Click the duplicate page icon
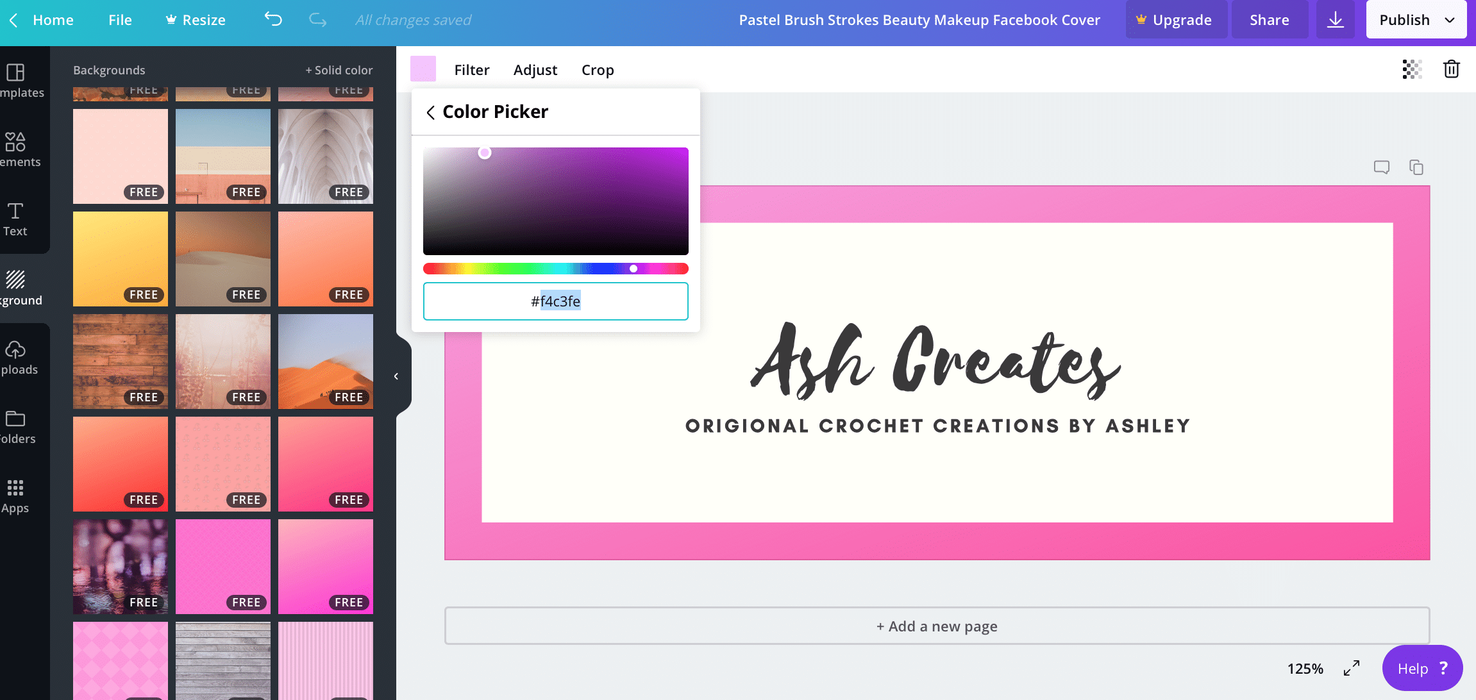Image resolution: width=1476 pixels, height=700 pixels. (1416, 167)
